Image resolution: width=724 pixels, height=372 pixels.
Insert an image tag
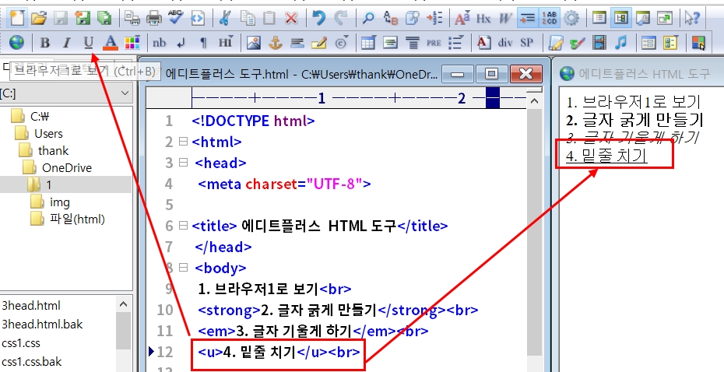[x=254, y=43]
